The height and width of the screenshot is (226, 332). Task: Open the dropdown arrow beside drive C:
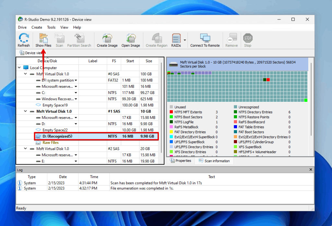75,92
